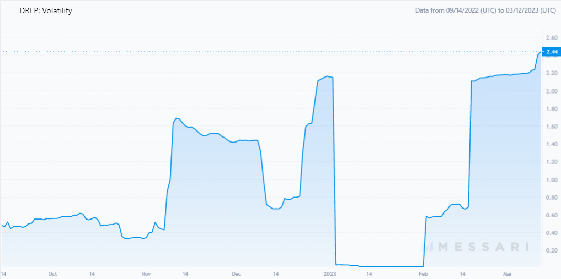
Task: Select the 0.80 y-axis label
Action: [551, 198]
